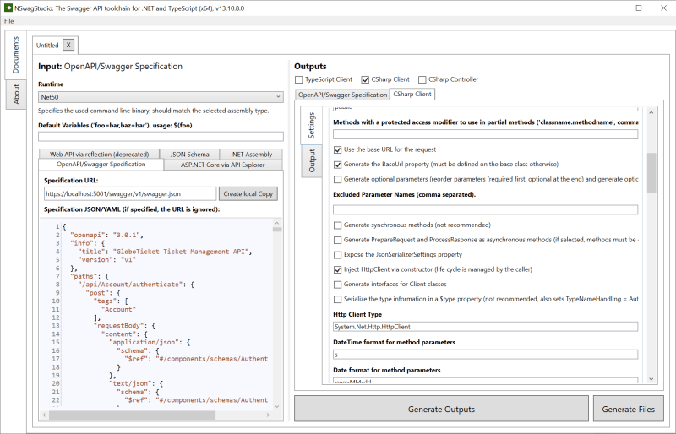Open the vertical Output tab

point(312,160)
